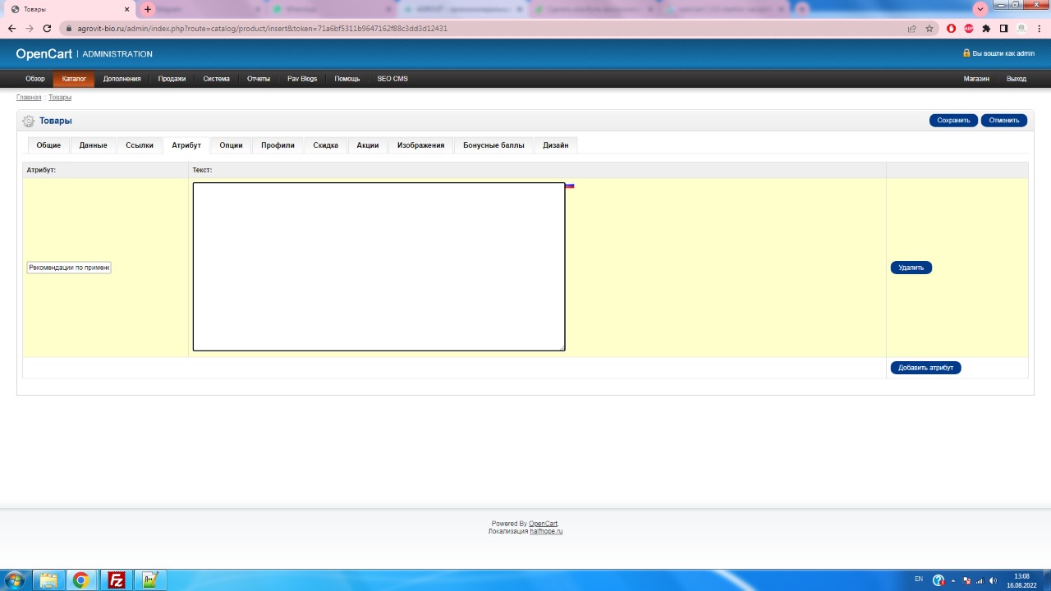This screenshot has height=591, width=1051.
Task: Click the gear icon beside Товары heading
Action: coord(29,121)
